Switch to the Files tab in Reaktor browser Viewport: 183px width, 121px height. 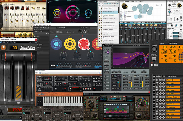(41, 31)
